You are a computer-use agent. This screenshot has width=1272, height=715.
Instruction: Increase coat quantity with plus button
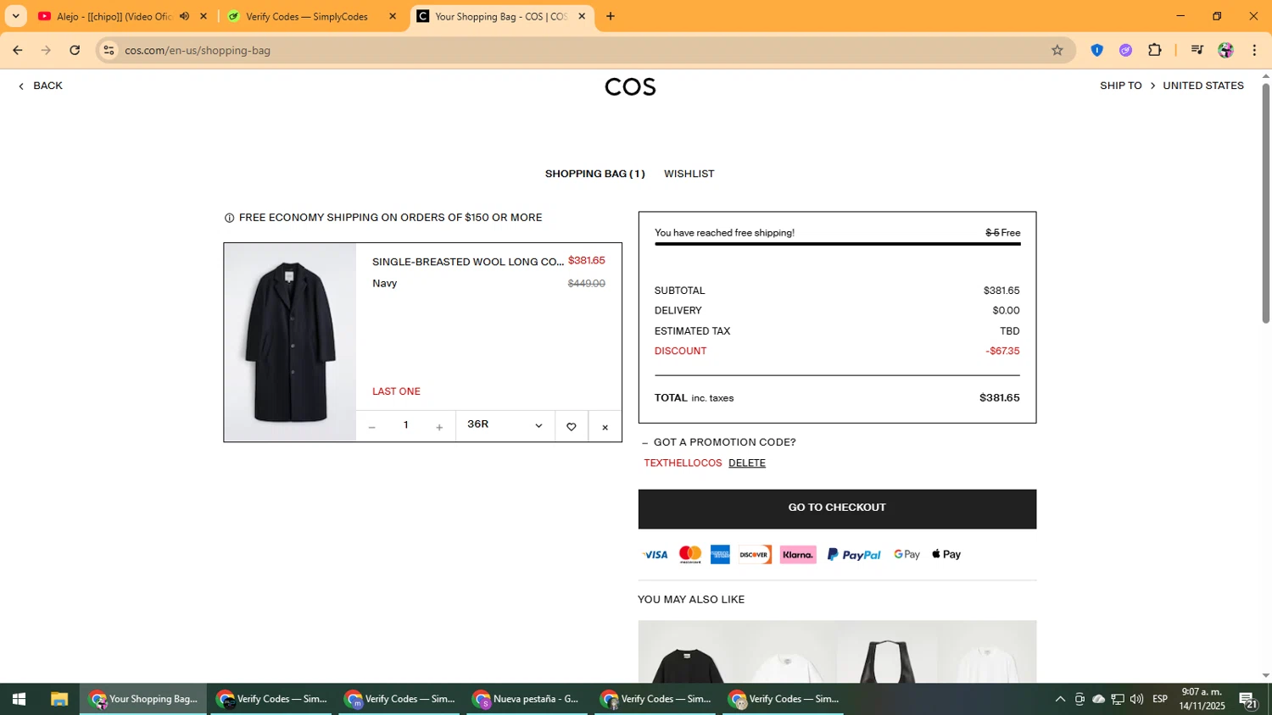[x=439, y=427]
